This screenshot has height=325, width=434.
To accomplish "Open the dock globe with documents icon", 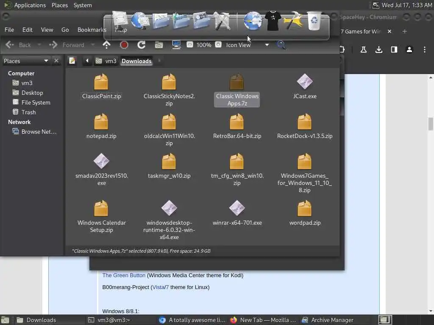I will (x=140, y=21).
